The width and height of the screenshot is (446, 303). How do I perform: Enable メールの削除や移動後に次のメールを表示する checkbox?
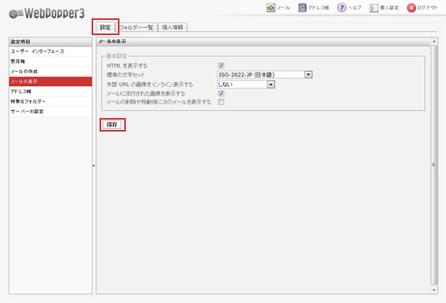coord(221,102)
